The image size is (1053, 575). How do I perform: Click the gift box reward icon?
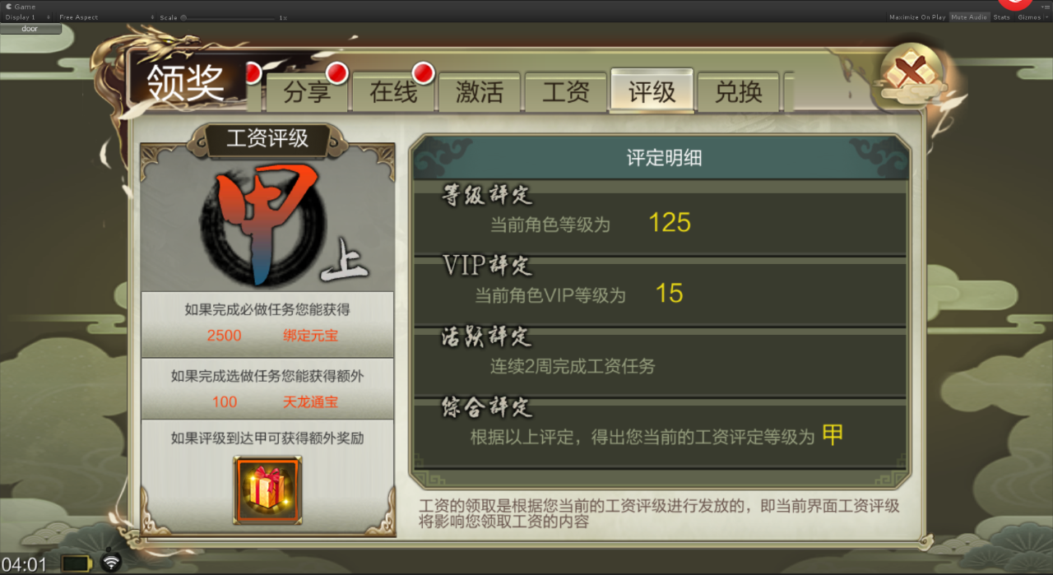coord(267,489)
